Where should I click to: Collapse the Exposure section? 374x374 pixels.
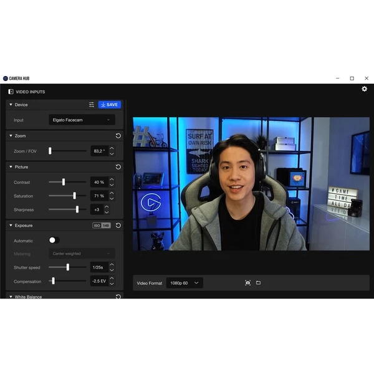click(x=11, y=226)
